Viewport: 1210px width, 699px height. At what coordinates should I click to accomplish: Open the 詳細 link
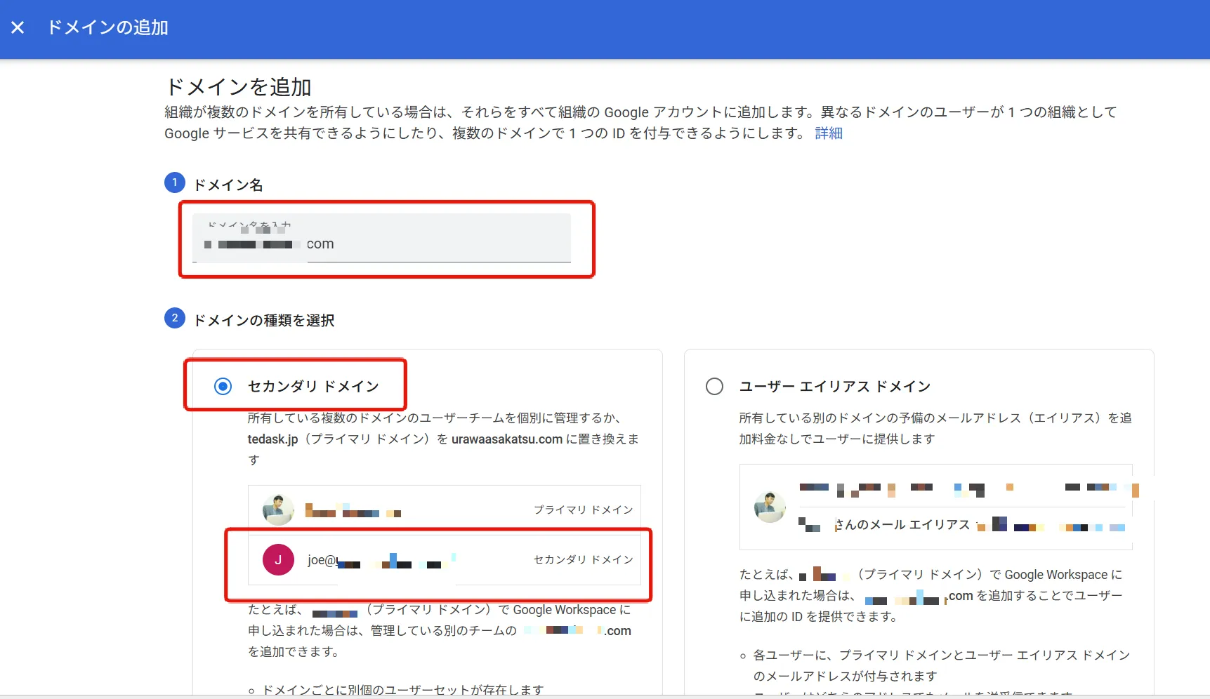pyautogui.click(x=829, y=133)
